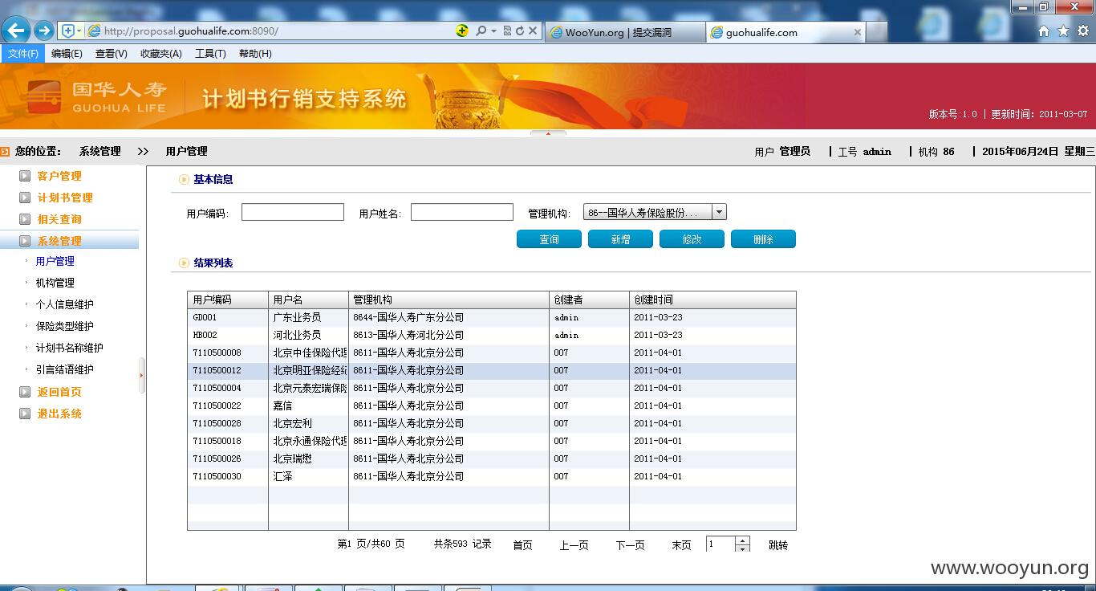Collapse the left sidebar handle
This screenshot has width=1096, height=591.
(142, 375)
